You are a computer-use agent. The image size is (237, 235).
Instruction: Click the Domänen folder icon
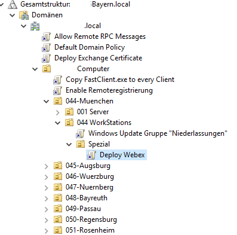pos(24,15)
